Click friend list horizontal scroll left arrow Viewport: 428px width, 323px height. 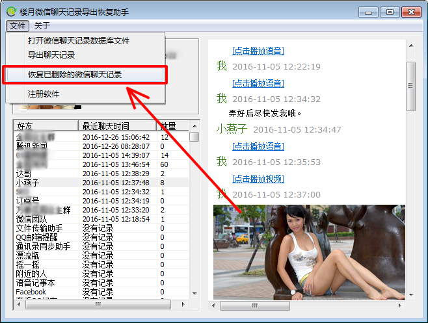pyautogui.click(x=19, y=304)
